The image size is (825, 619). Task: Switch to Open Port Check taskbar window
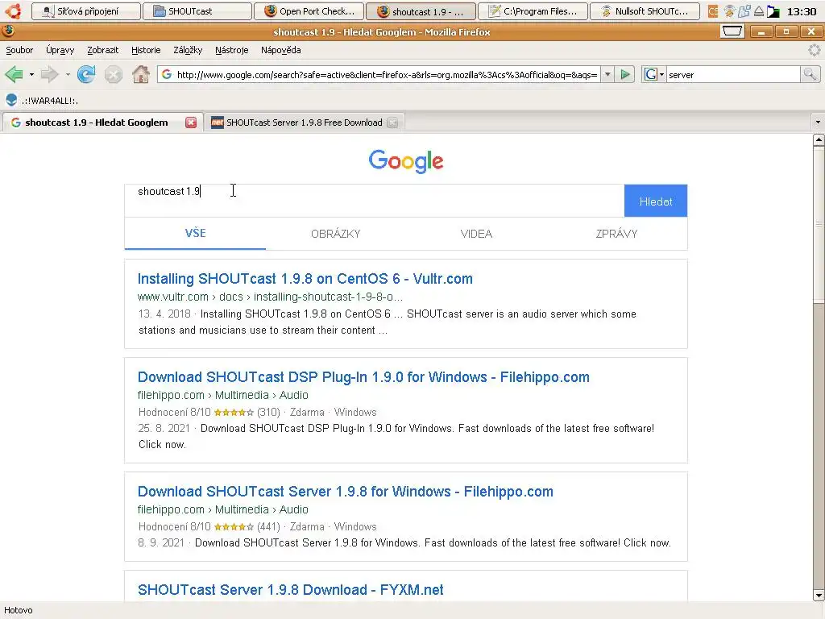pyautogui.click(x=309, y=11)
